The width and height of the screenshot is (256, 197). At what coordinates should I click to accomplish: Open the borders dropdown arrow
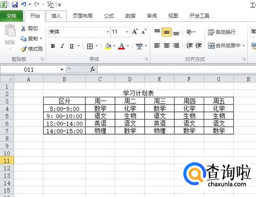(x=97, y=46)
